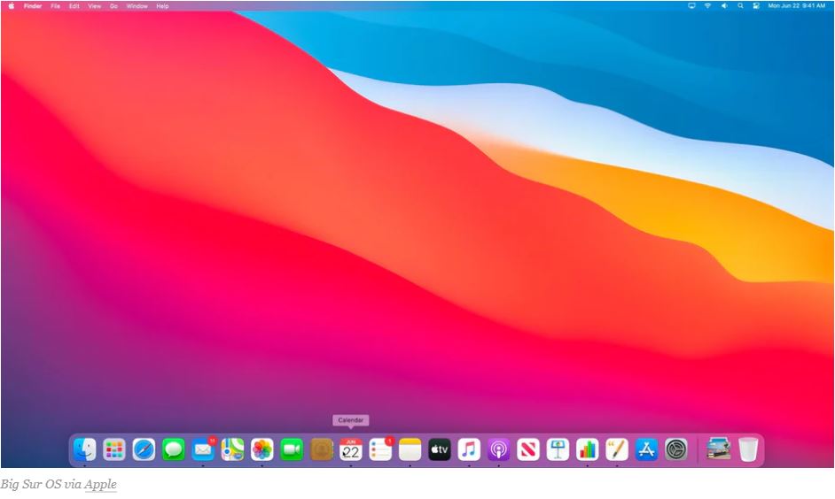Open Finder from the dock
The image size is (835, 499).
click(84, 449)
